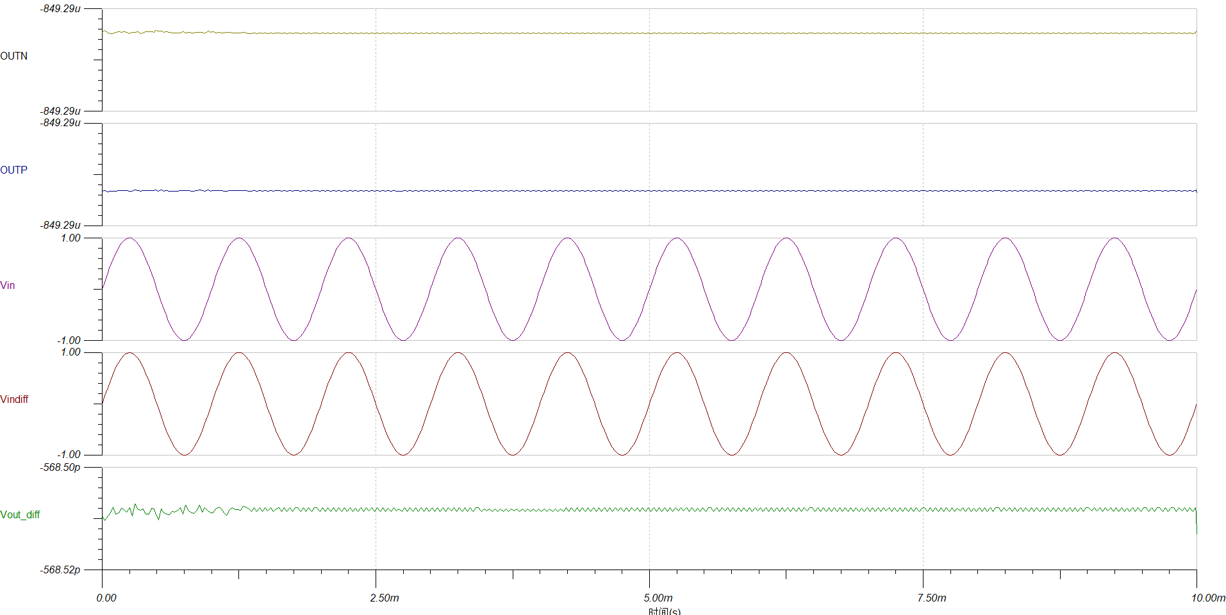Image resolution: width=1226 pixels, height=615 pixels.
Task: Click the 2.50m time axis label
Action: (x=385, y=598)
